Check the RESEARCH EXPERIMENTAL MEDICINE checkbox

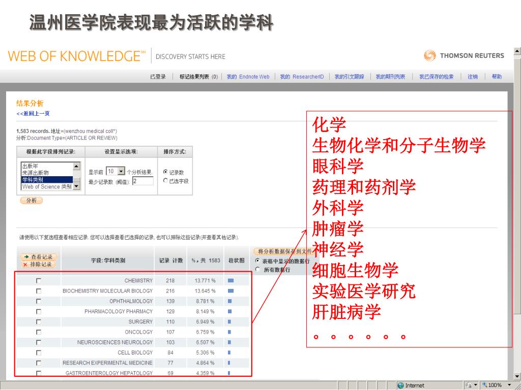[39, 363]
